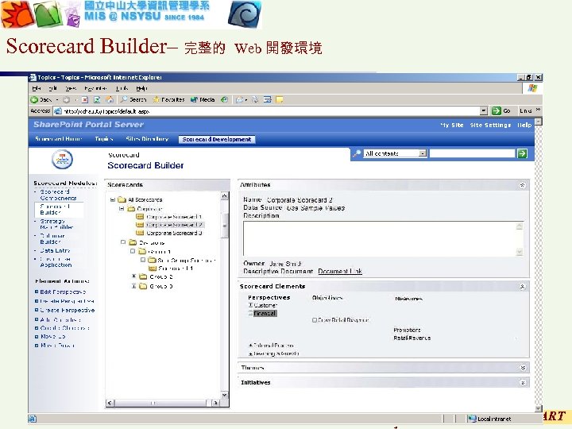The image size is (572, 429).
Task: Collapse the Financial perspective
Action: click(250, 313)
